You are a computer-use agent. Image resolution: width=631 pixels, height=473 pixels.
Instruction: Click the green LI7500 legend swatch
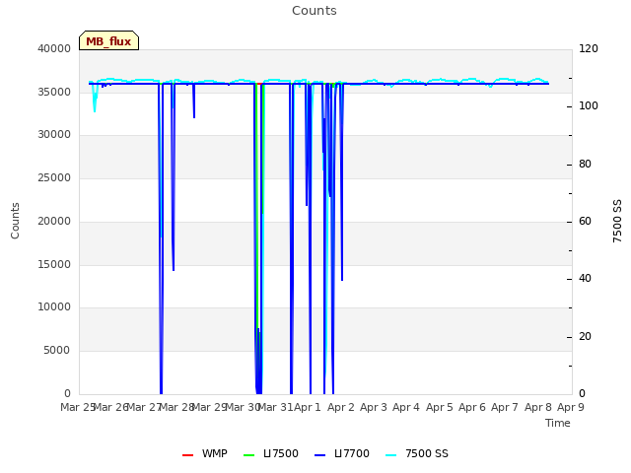tap(249, 455)
